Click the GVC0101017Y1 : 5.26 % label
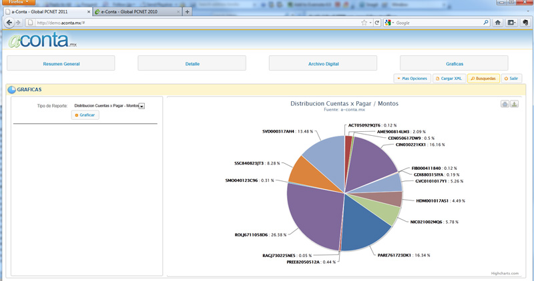Viewport: 534px width, 281px height. pos(439,181)
